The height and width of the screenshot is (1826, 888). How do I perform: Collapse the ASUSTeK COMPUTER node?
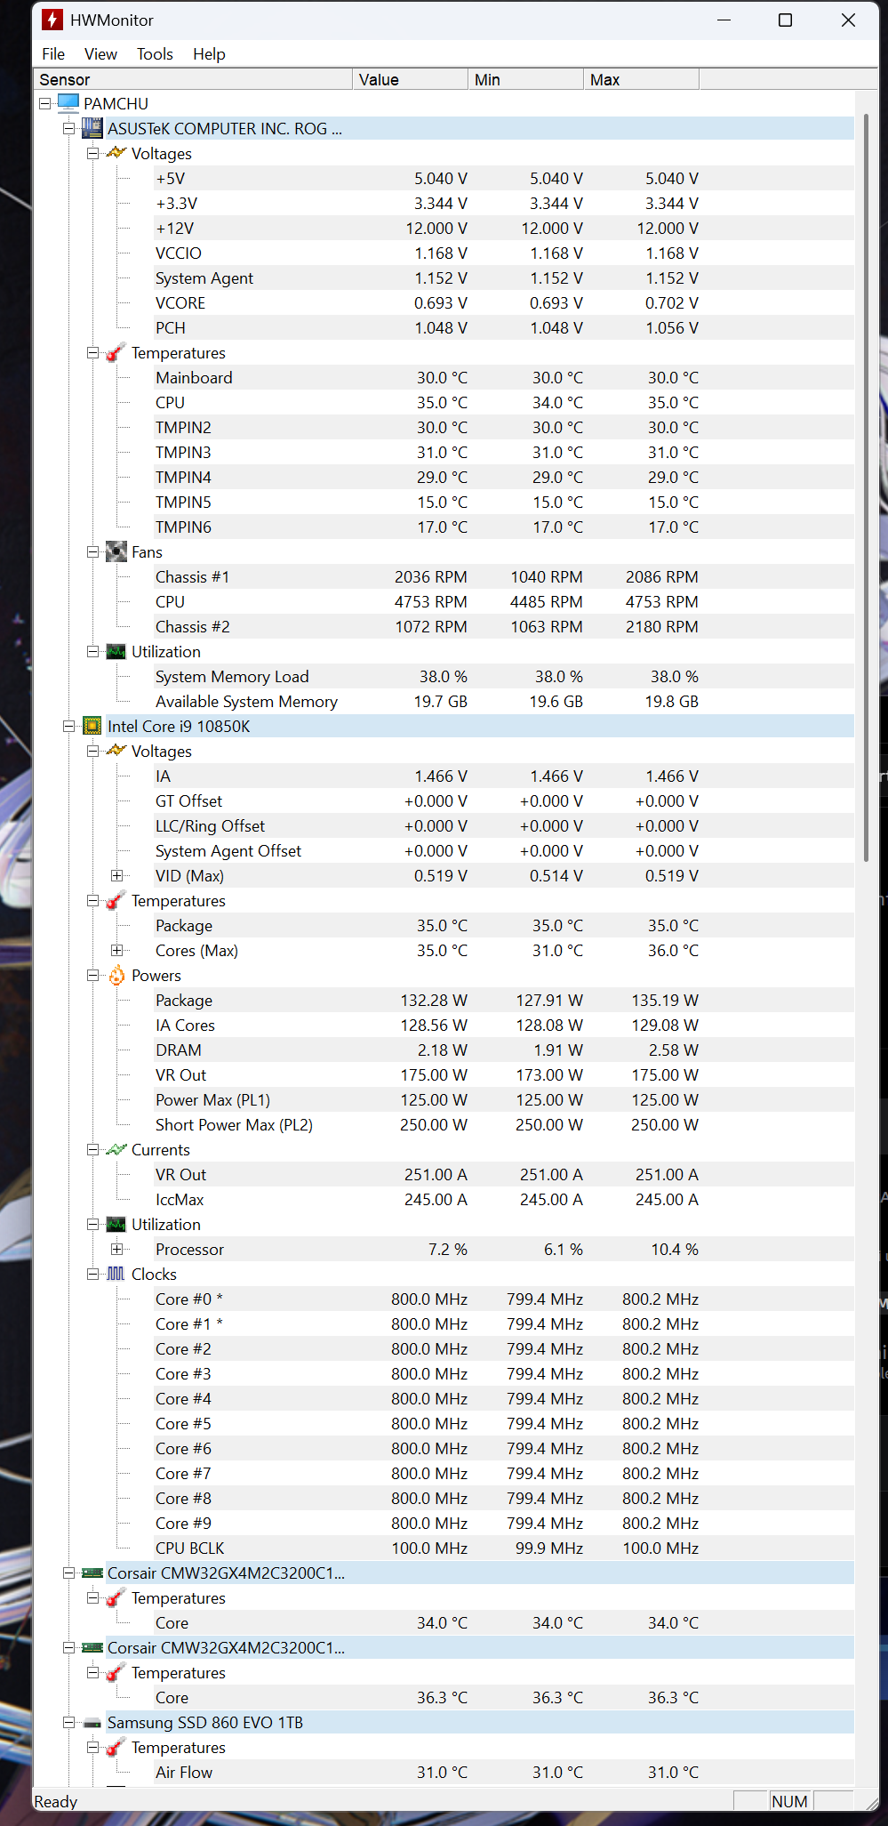click(x=68, y=128)
